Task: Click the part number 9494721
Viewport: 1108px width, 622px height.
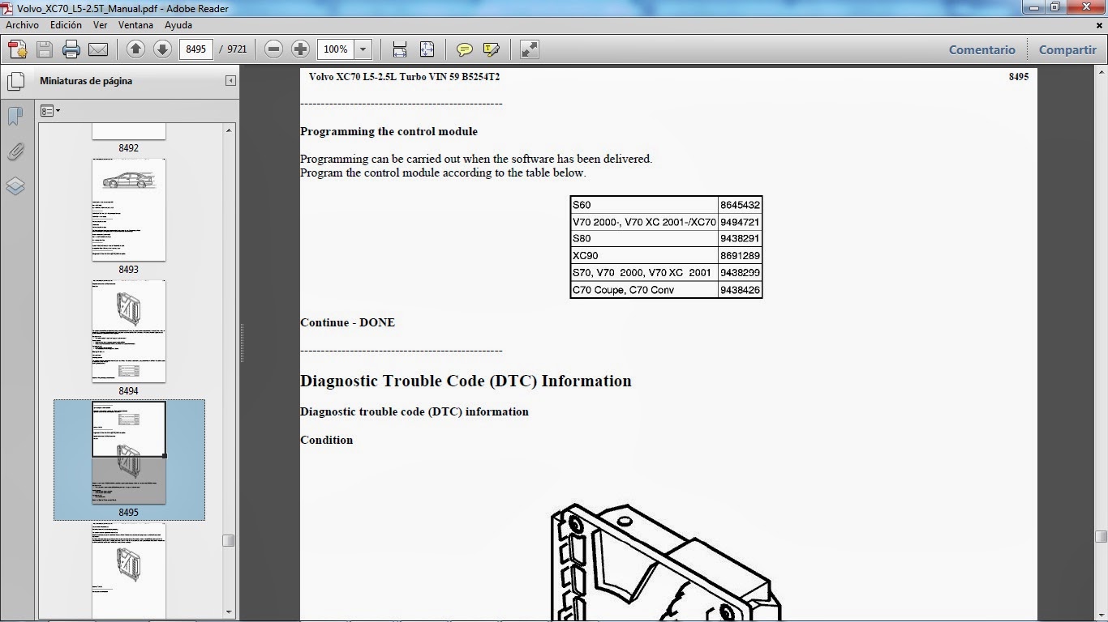Action: click(x=740, y=222)
